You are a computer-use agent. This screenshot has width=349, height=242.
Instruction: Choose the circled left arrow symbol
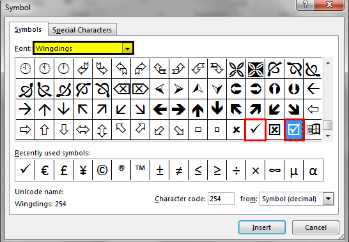(x=236, y=89)
